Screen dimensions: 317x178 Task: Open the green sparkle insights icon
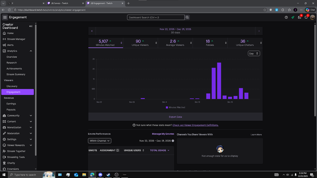tap(293, 17)
